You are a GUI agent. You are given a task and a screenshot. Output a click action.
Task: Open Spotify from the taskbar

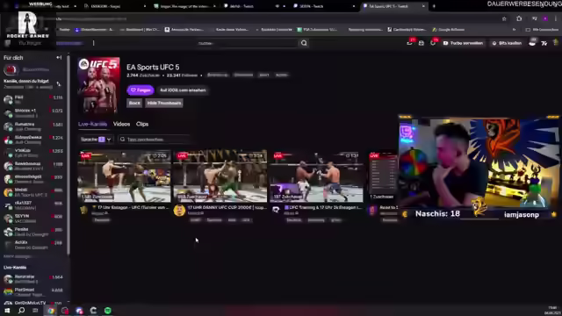pyautogui.click(x=108, y=310)
